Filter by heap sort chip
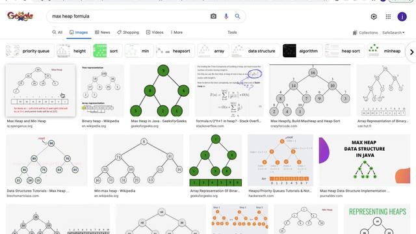The width and height of the screenshot is (416, 234). click(344, 51)
